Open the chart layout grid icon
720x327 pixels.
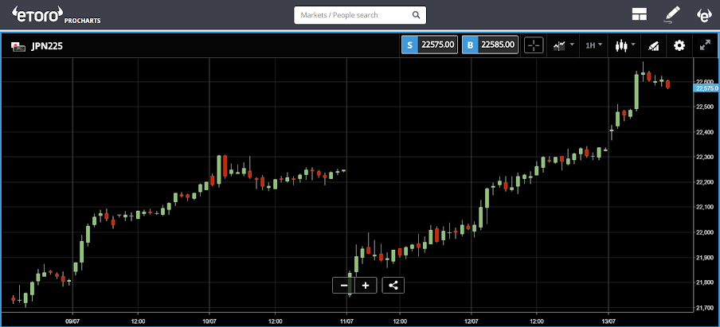click(640, 14)
